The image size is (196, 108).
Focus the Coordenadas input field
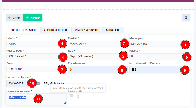point(92,70)
